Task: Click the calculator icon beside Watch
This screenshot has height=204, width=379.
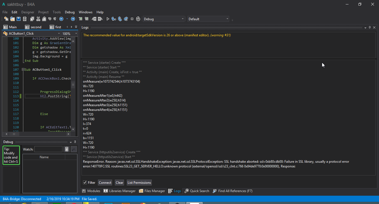Action: pos(67,149)
